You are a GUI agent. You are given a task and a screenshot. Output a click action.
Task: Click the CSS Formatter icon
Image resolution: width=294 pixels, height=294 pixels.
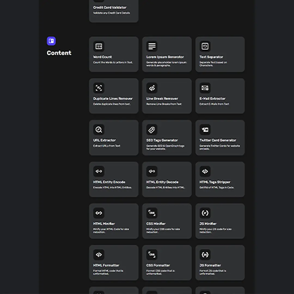tap(152, 255)
